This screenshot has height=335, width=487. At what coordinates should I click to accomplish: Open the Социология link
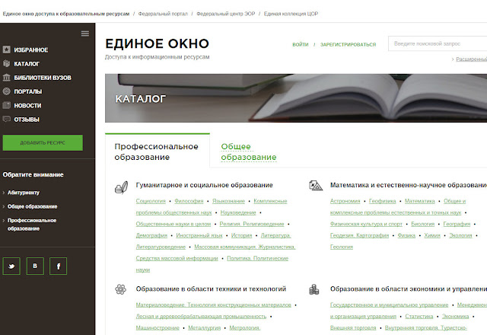[151, 201]
